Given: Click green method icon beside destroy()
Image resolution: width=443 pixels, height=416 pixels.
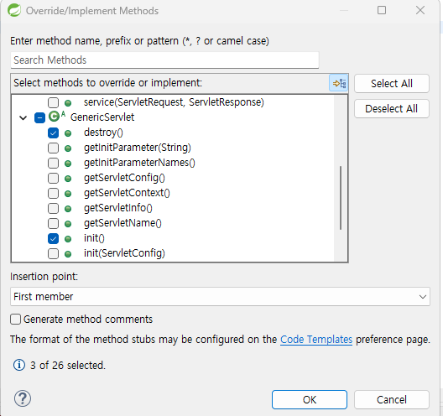Looking at the screenshot, I should (x=68, y=133).
